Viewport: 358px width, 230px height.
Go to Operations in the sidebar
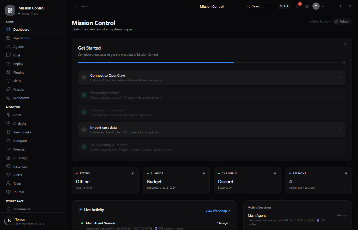click(32, 38)
